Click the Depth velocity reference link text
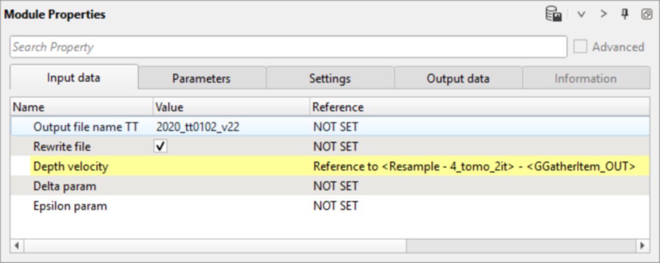 tap(474, 166)
